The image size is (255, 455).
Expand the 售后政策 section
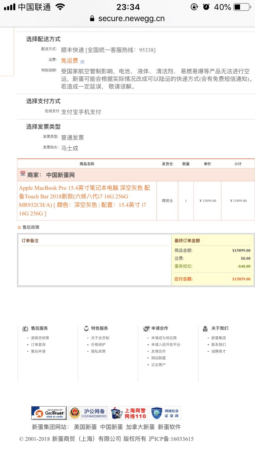pos(19,227)
